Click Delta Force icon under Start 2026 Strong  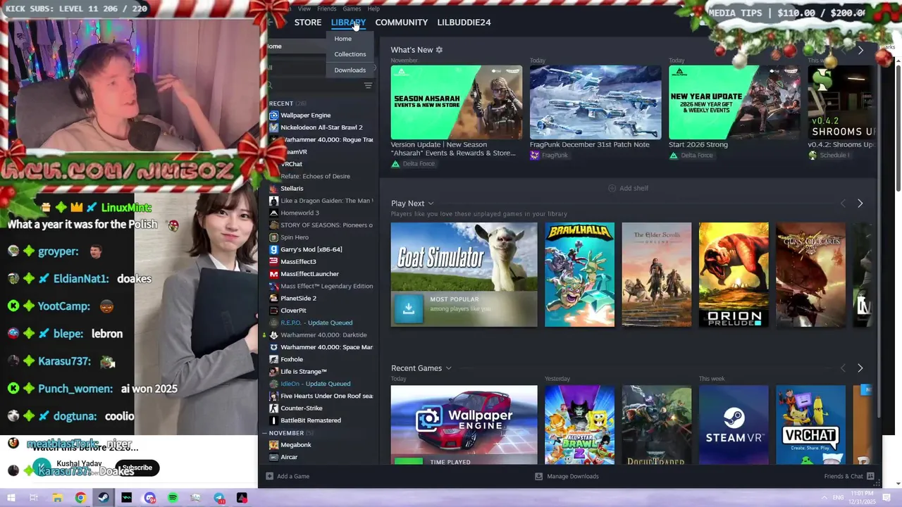[673, 155]
